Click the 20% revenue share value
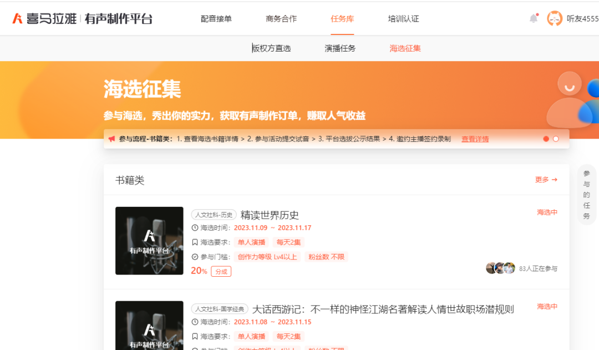Viewport: 599px width, 350px height. tap(199, 271)
